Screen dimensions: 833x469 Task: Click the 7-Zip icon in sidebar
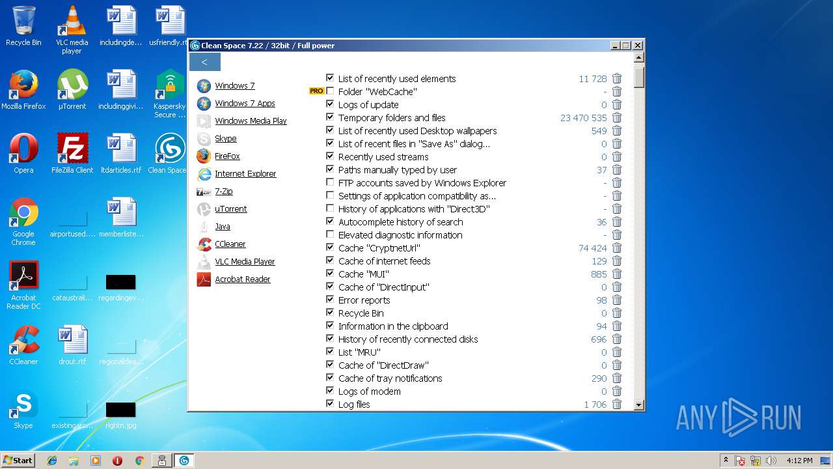coord(204,192)
